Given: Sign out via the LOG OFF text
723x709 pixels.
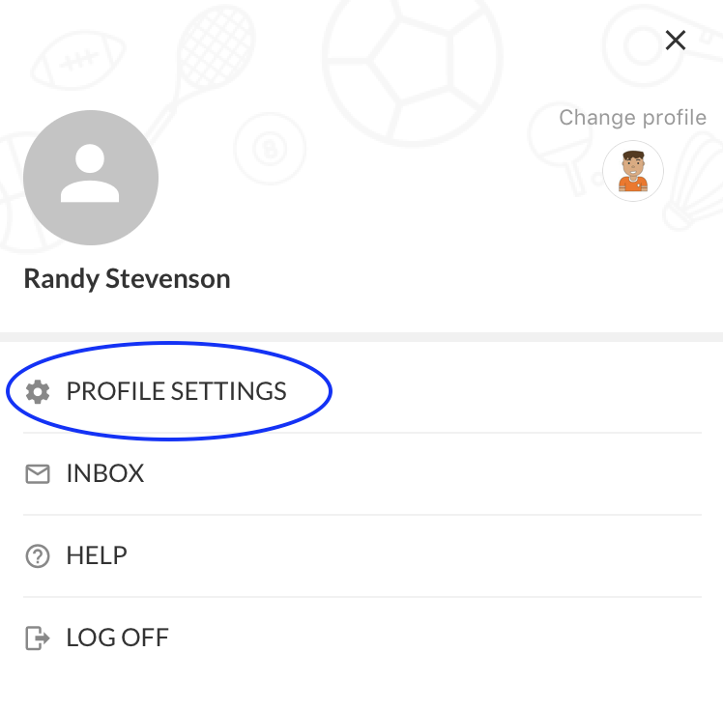Looking at the screenshot, I should coord(118,638).
